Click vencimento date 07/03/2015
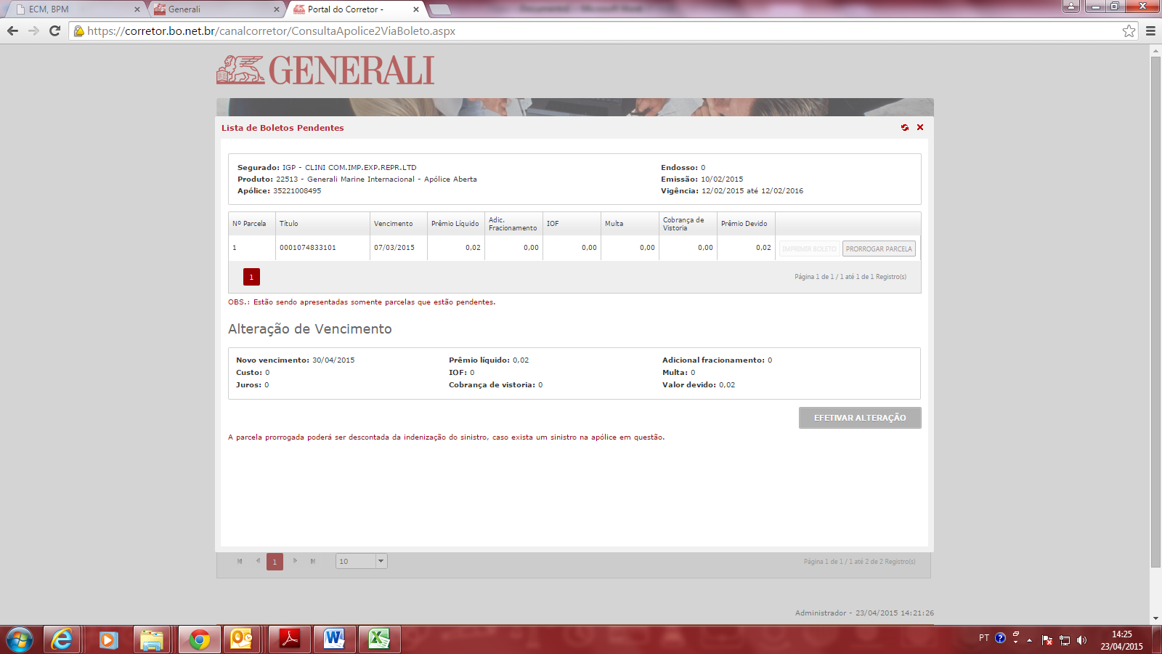 [394, 248]
